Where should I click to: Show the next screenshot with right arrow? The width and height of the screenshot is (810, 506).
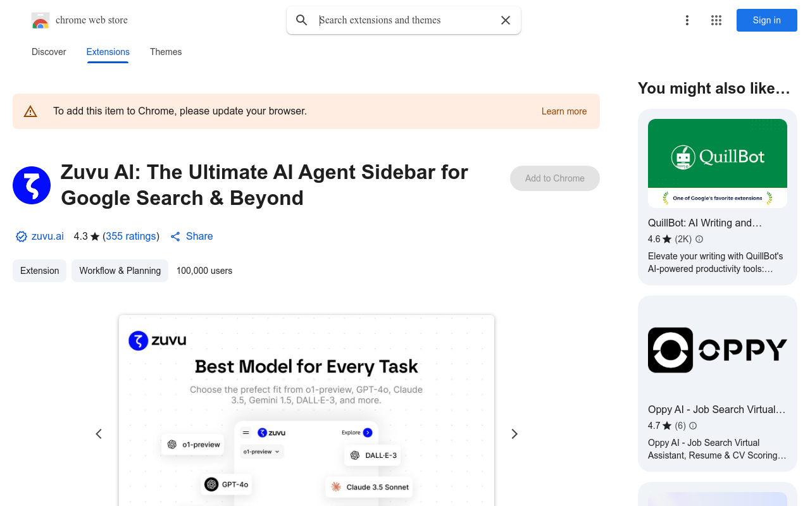[x=514, y=434]
